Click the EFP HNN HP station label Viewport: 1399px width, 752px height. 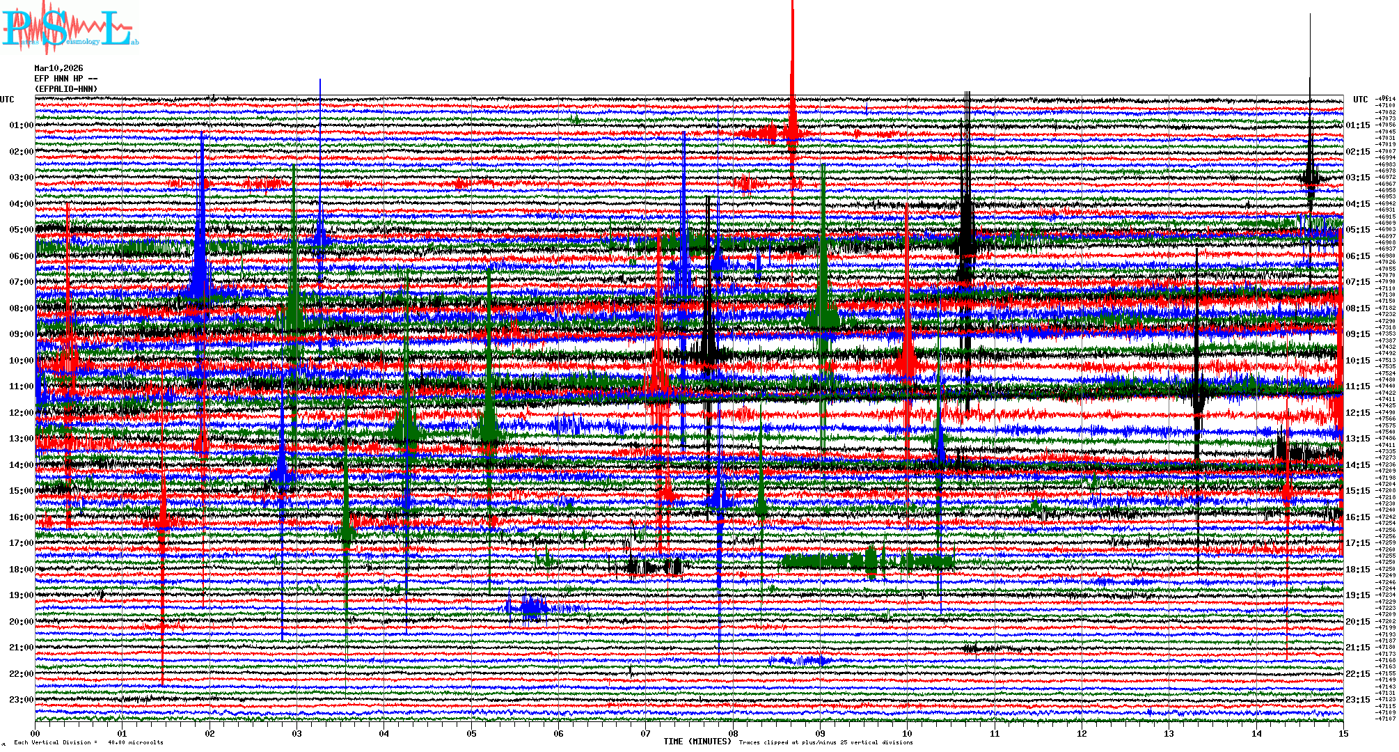(x=65, y=79)
